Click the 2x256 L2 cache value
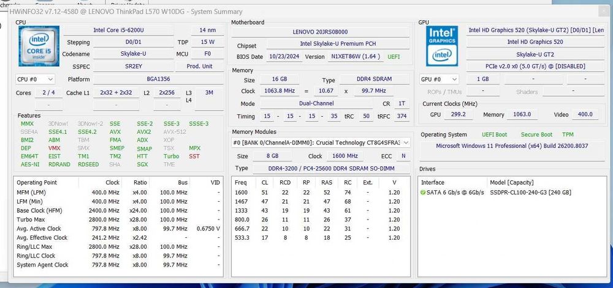 167,93
